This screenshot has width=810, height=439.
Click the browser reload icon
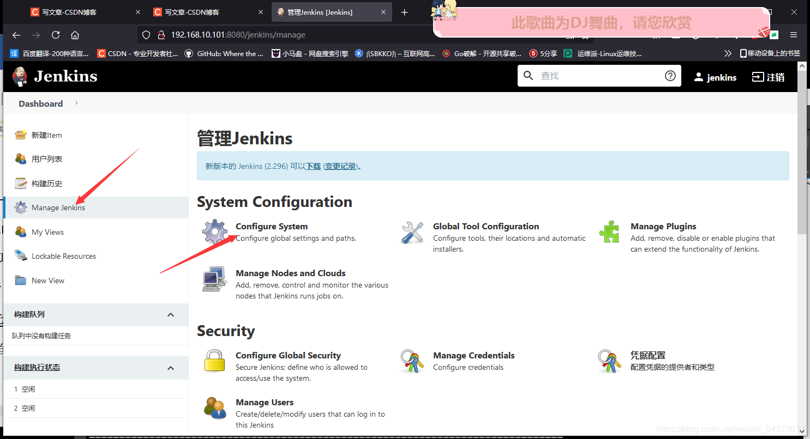pos(56,35)
